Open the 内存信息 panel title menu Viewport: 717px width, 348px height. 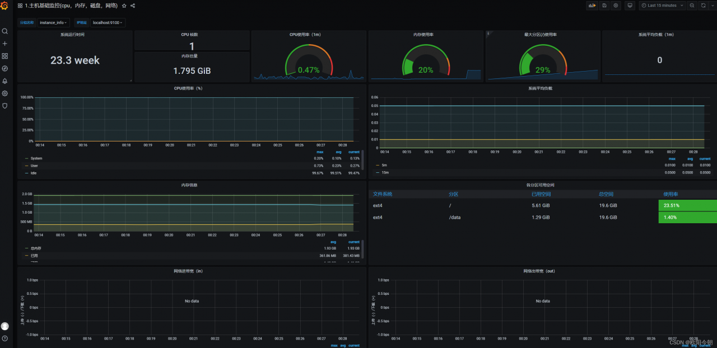[x=189, y=185]
